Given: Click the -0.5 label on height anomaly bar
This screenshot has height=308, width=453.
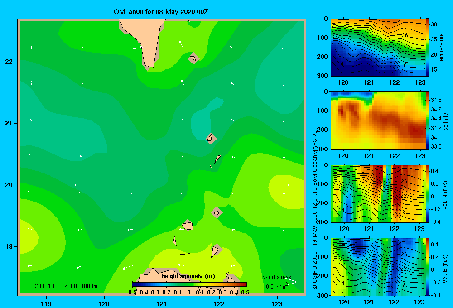Looking at the screenshot, I should (x=131, y=293).
